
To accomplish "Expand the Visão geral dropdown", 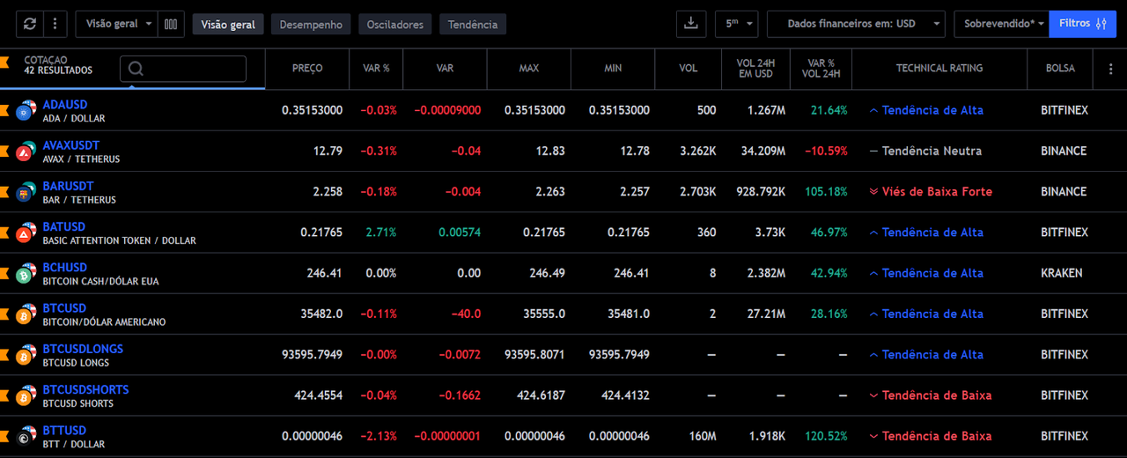I will tap(119, 24).
